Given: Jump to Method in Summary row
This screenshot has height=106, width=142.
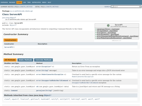Looking at the screenshot, I should click(x=29, y=7).
